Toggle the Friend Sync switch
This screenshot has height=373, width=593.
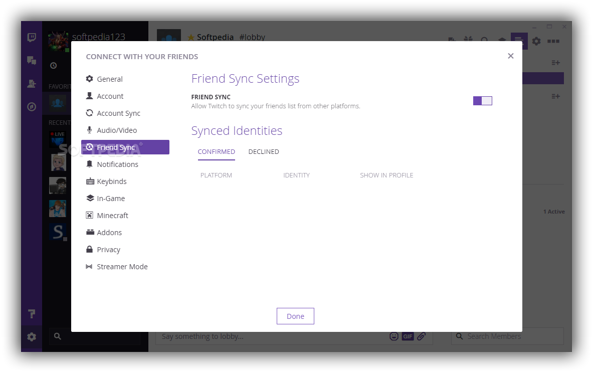coord(482,101)
